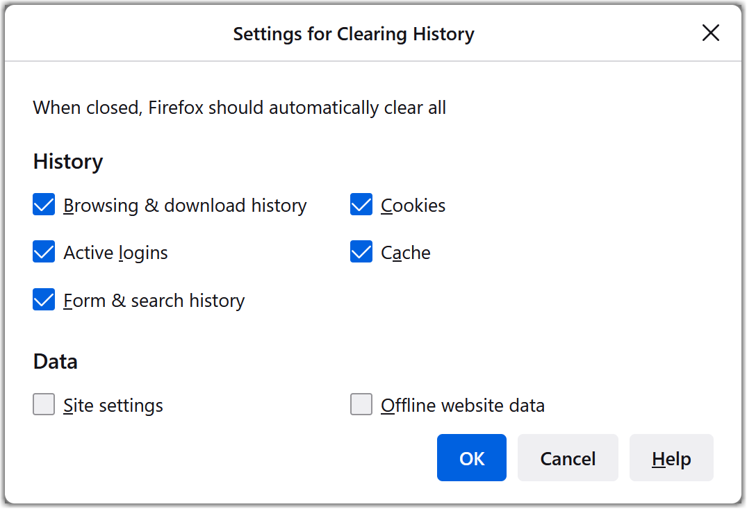The image size is (747, 509).
Task: Click the Settings for Clearing History title
Action: coord(353,33)
